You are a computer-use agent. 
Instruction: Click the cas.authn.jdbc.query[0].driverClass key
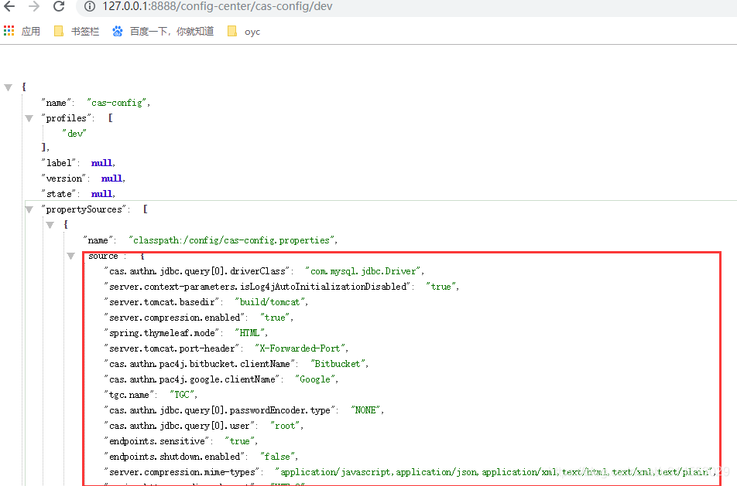coord(197,271)
